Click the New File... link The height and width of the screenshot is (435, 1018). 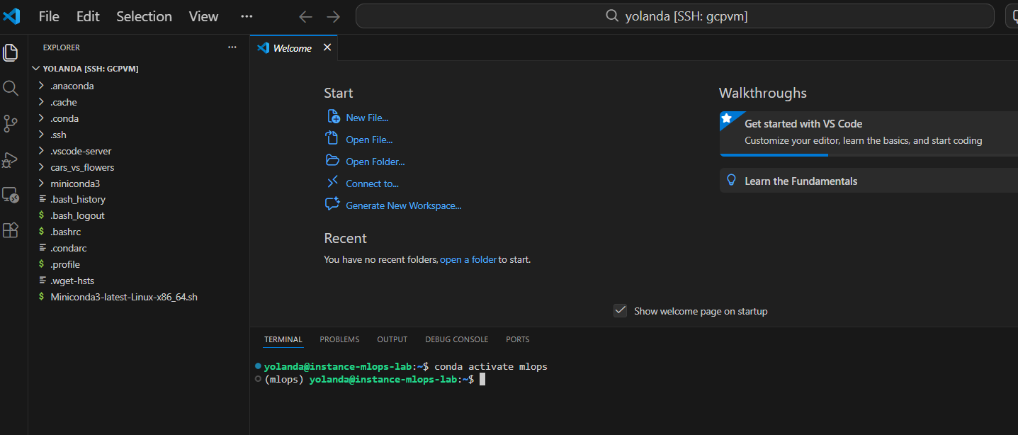click(367, 118)
